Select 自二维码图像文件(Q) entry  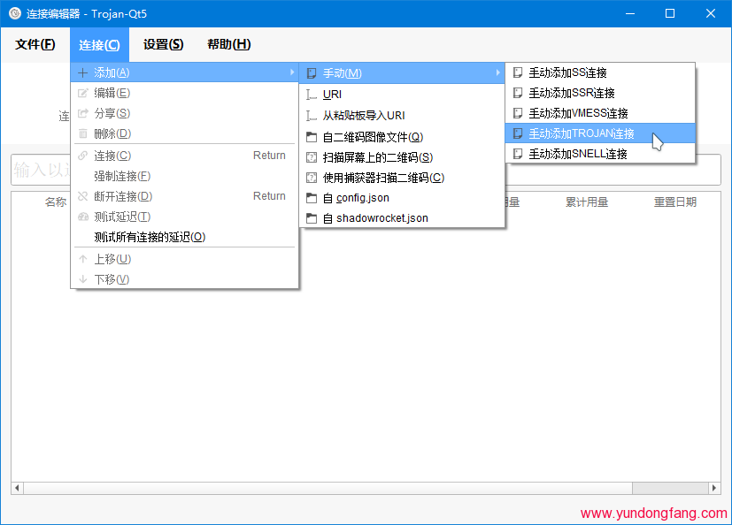402,137
